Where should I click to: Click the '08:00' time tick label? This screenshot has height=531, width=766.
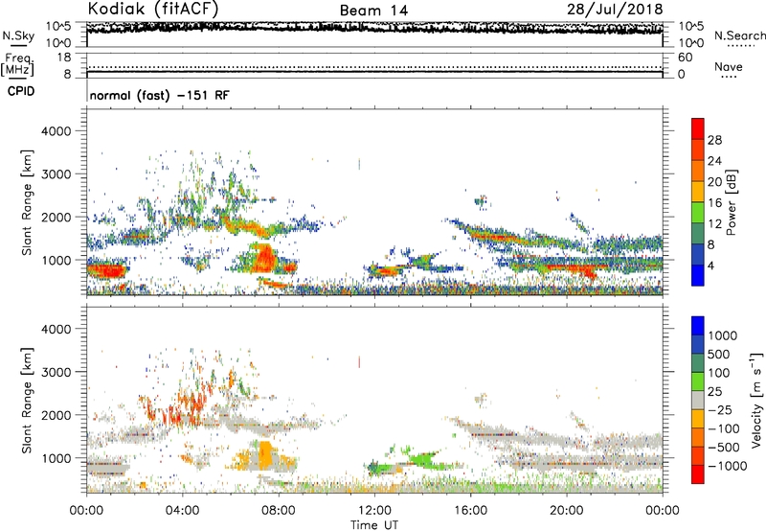[x=279, y=511]
